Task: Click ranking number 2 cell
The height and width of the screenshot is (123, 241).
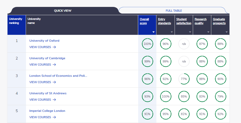Action: 17,61
